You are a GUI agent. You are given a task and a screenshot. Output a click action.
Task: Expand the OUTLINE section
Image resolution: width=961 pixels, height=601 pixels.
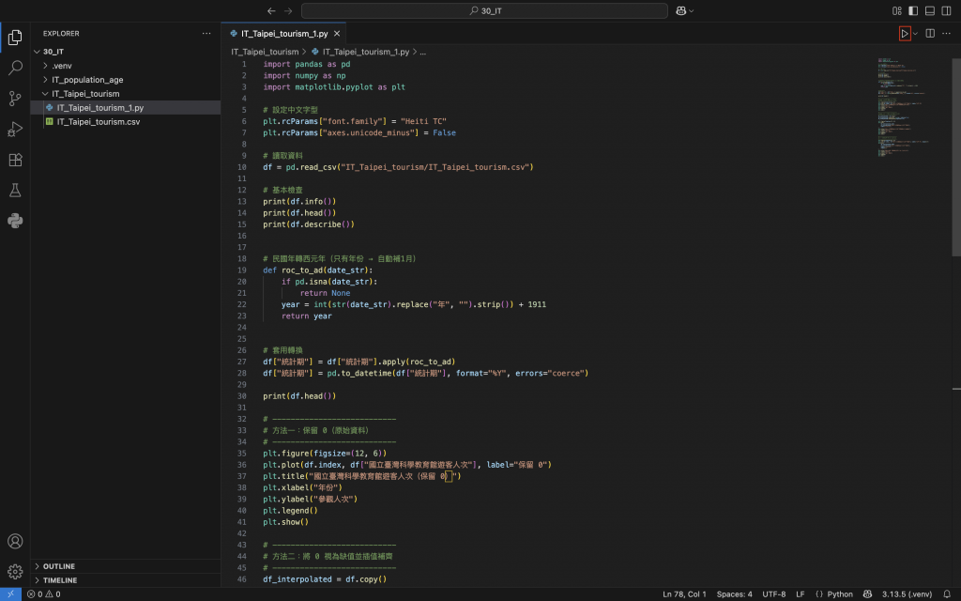pos(59,566)
